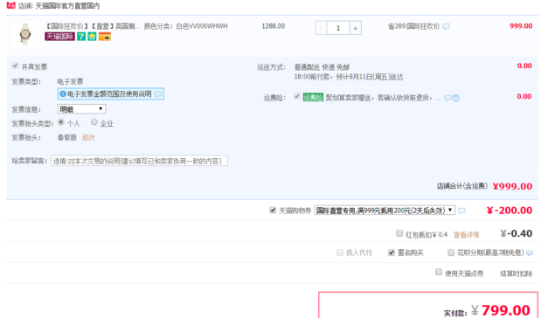Open the 发票信息 明细 dropdown
The height and width of the screenshot is (318, 548).
pos(82,109)
